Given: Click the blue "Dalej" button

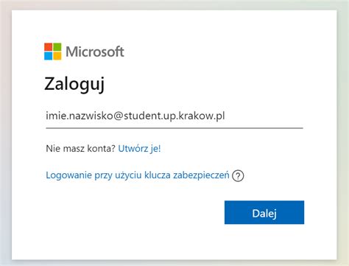Looking at the screenshot, I should tap(264, 212).
